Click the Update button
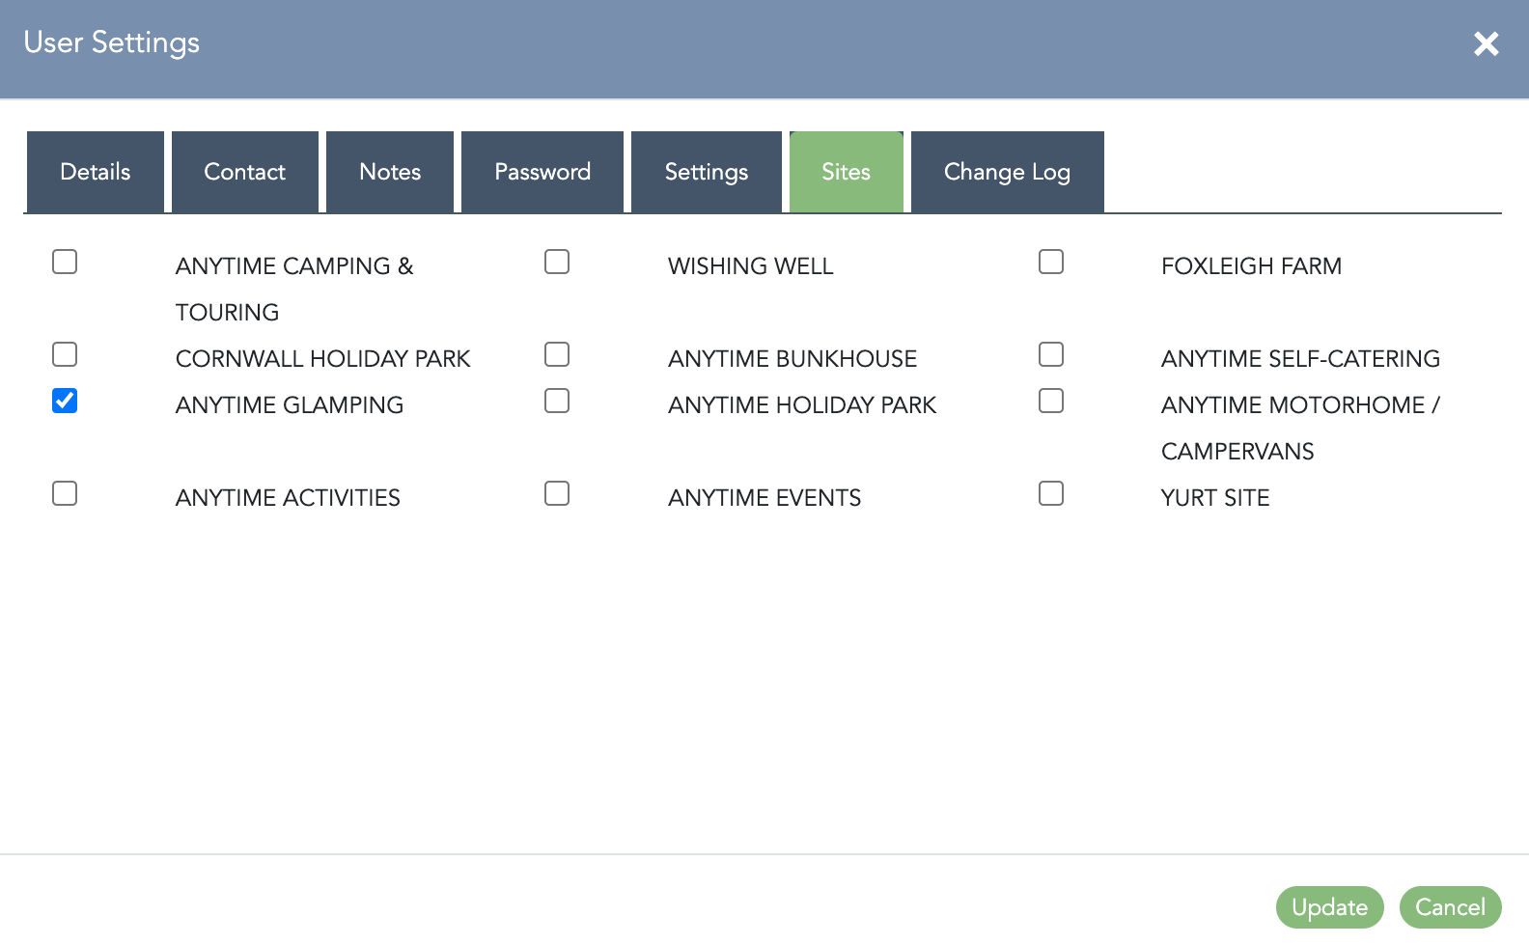The height and width of the screenshot is (944, 1529). [x=1330, y=907]
